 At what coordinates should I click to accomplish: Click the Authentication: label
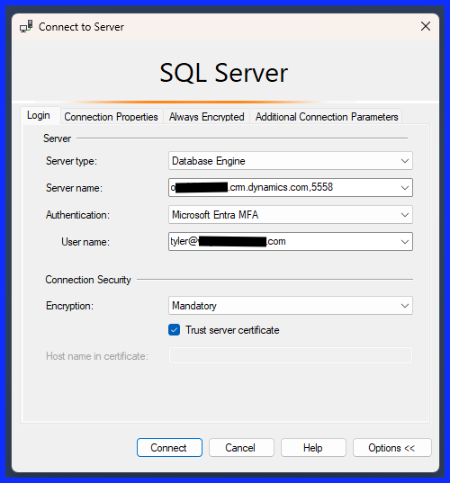point(77,215)
